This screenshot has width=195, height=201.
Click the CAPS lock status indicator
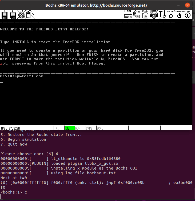coord(91,128)
